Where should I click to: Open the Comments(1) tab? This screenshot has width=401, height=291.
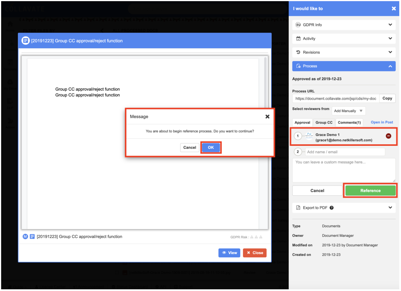coord(349,122)
